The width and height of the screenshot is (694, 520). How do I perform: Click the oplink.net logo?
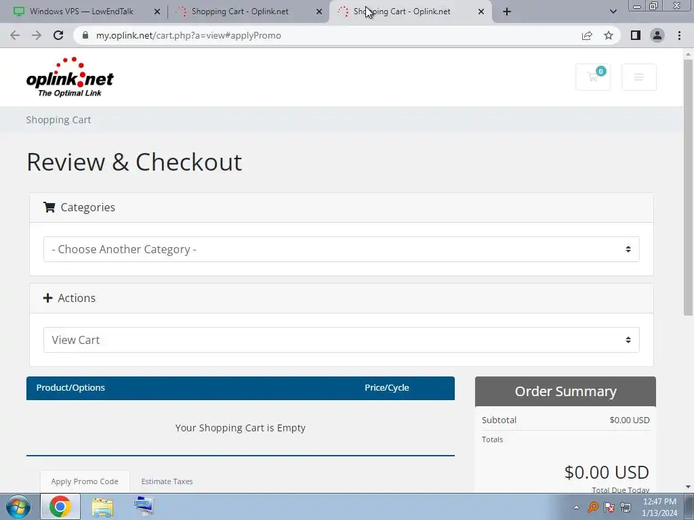[70, 77]
